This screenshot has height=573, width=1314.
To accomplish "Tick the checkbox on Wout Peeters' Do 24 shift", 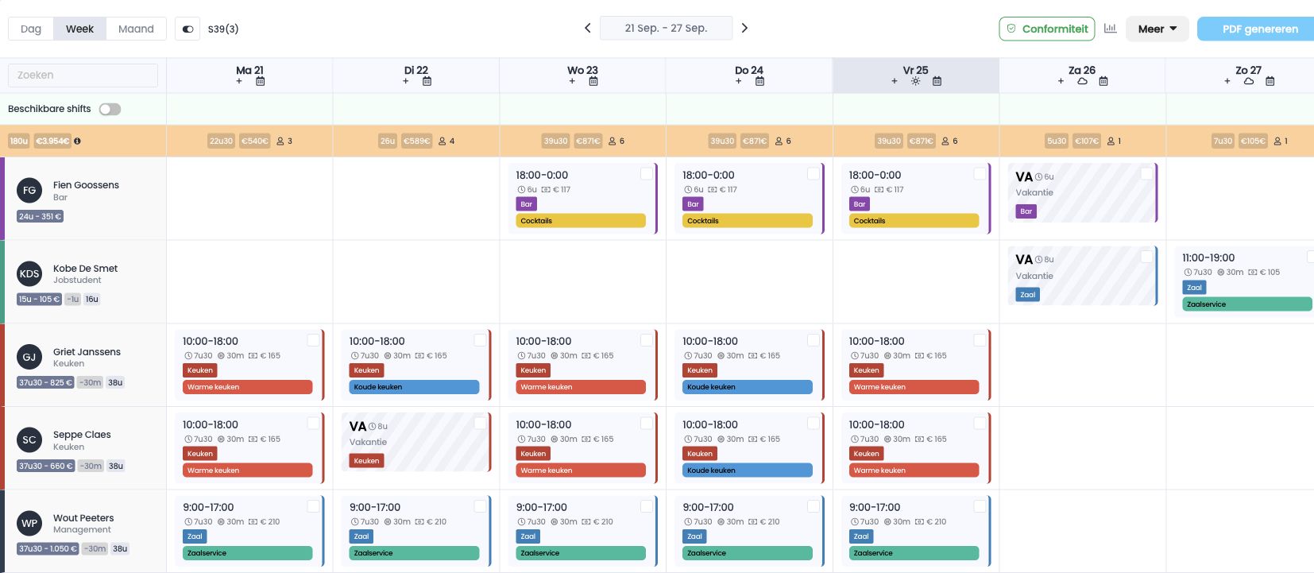I will click(814, 506).
